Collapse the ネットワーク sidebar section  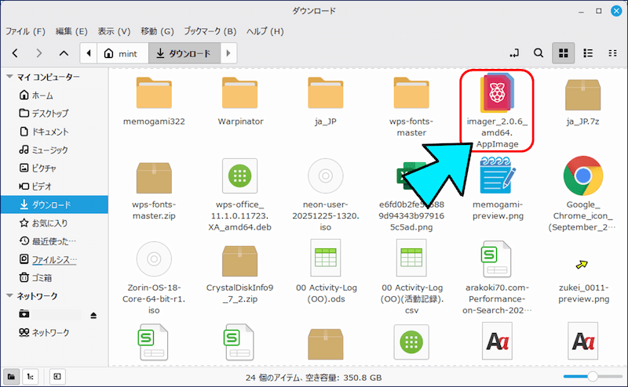10,296
